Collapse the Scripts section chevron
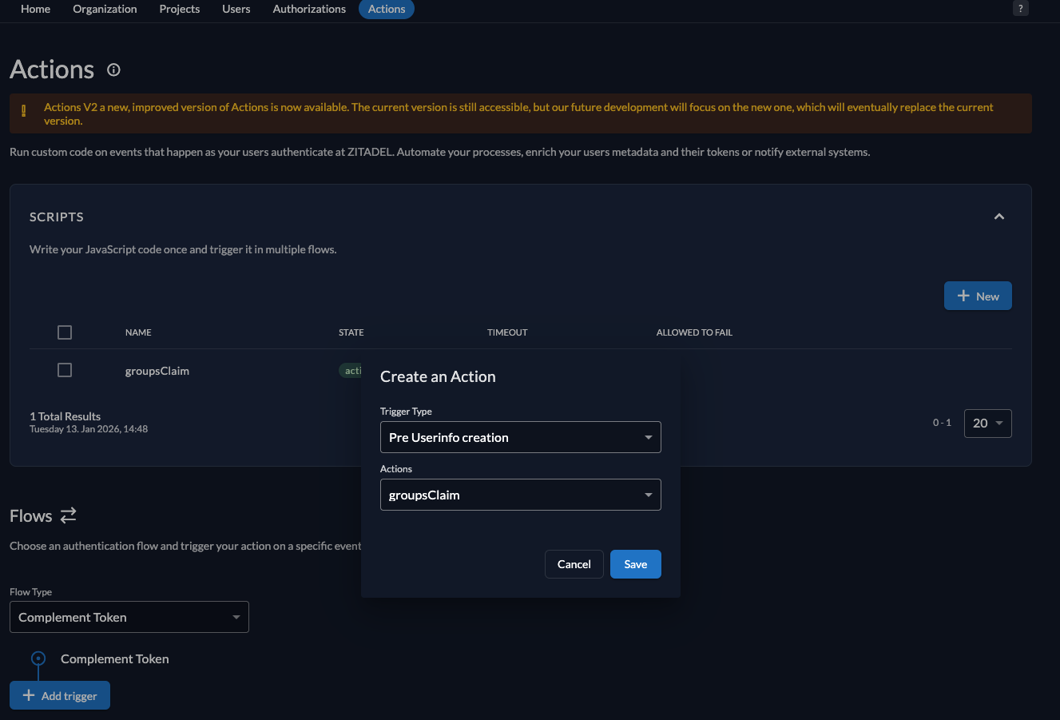 coord(998,217)
